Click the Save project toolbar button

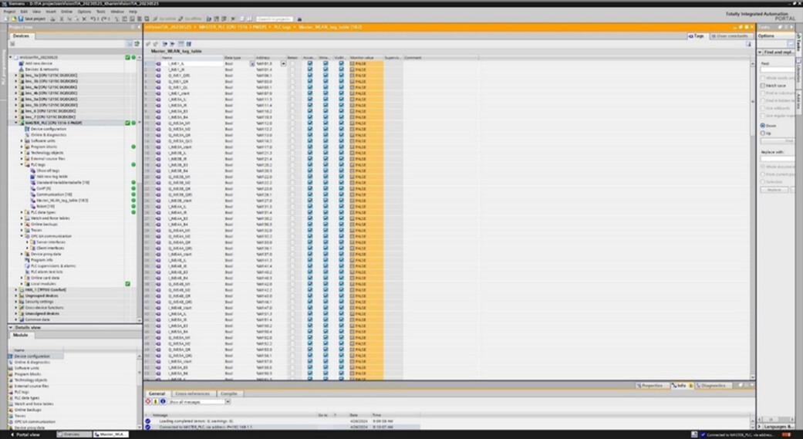(x=32, y=19)
